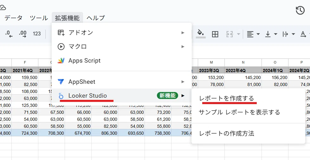The height and width of the screenshot is (160, 310).
Task: Click the text wrapping icon
Action: [285, 34]
